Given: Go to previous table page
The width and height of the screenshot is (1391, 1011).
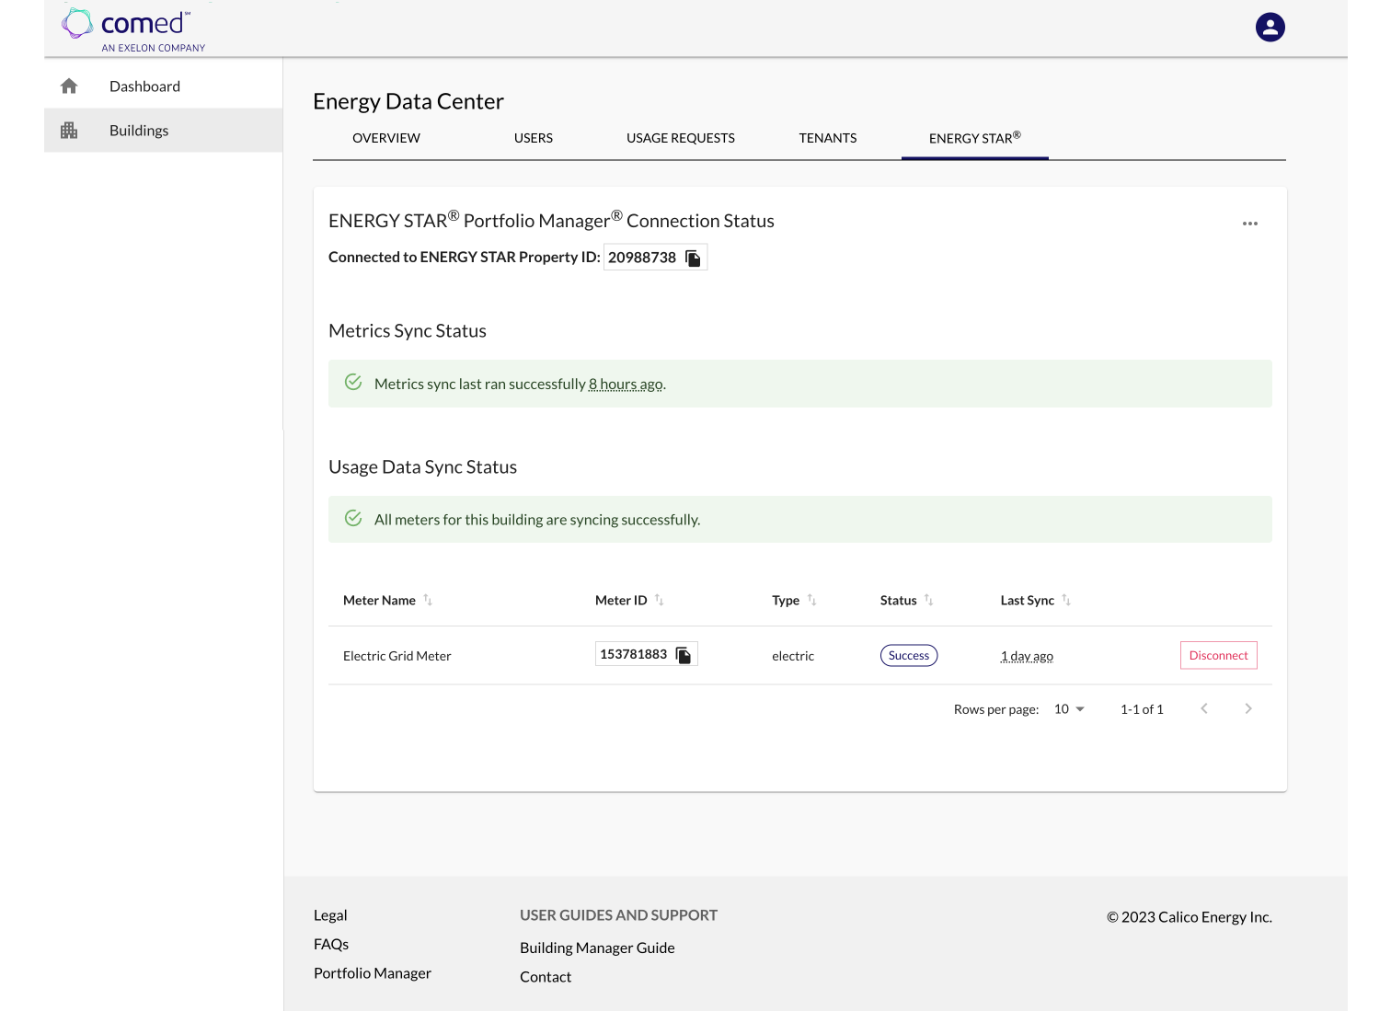Looking at the screenshot, I should 1203,708.
